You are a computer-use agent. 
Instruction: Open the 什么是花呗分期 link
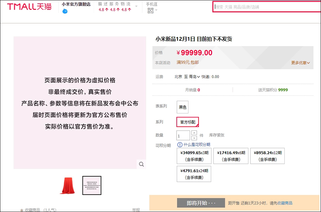coord(197,145)
